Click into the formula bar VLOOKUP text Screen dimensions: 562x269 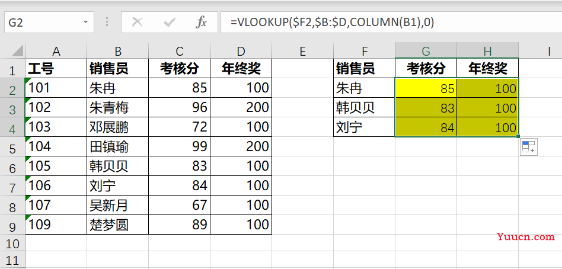332,23
